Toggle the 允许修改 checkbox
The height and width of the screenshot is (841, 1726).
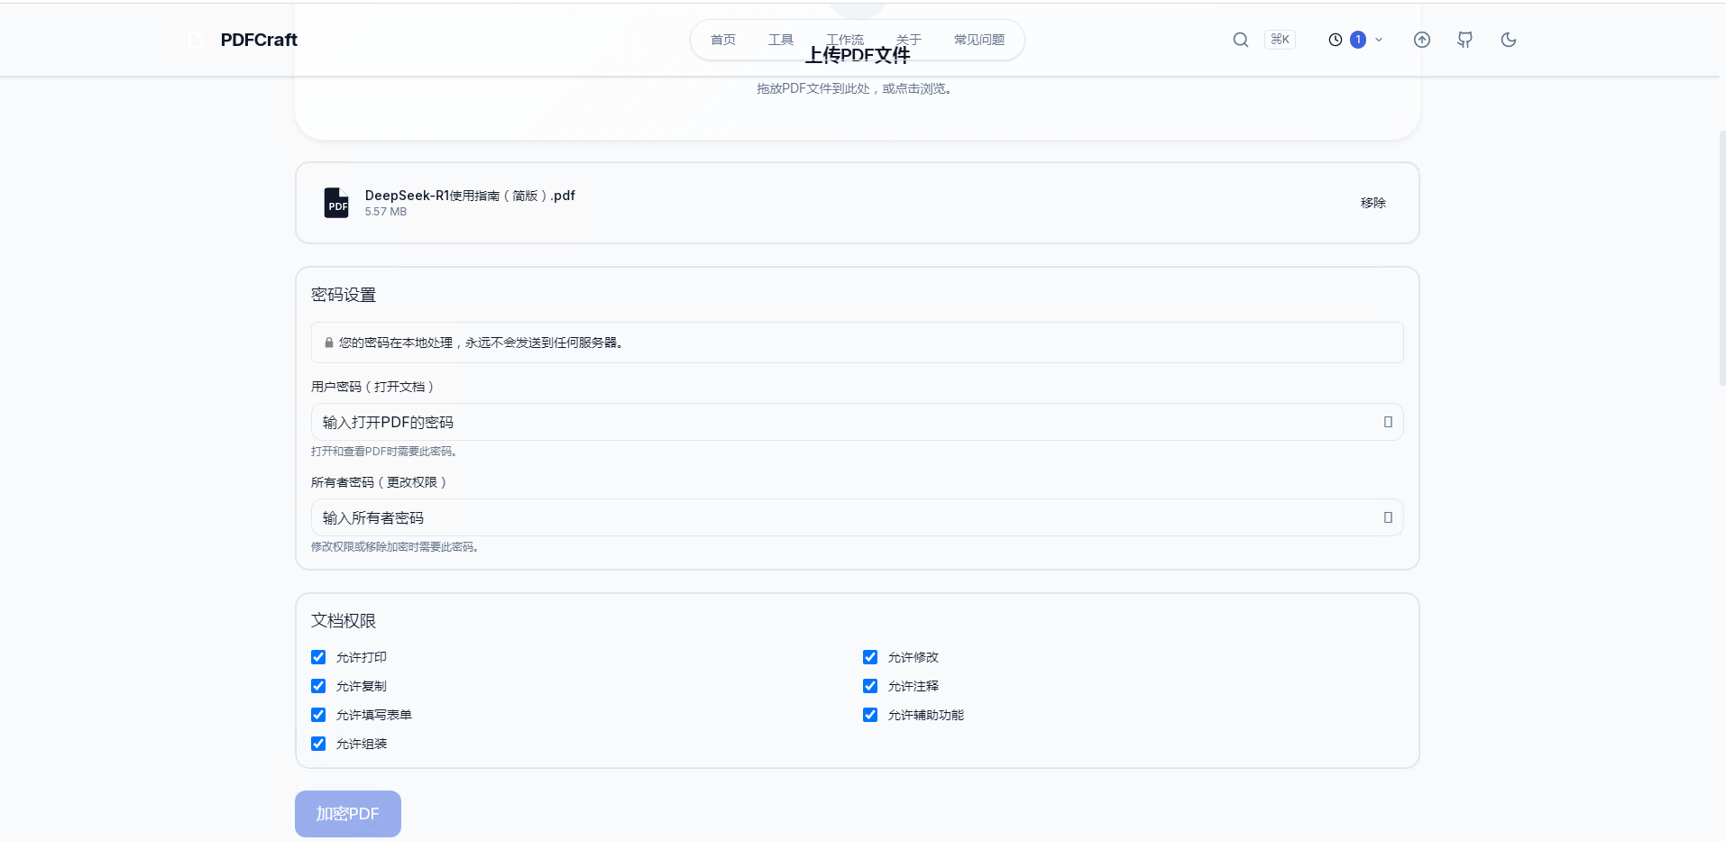(x=870, y=657)
